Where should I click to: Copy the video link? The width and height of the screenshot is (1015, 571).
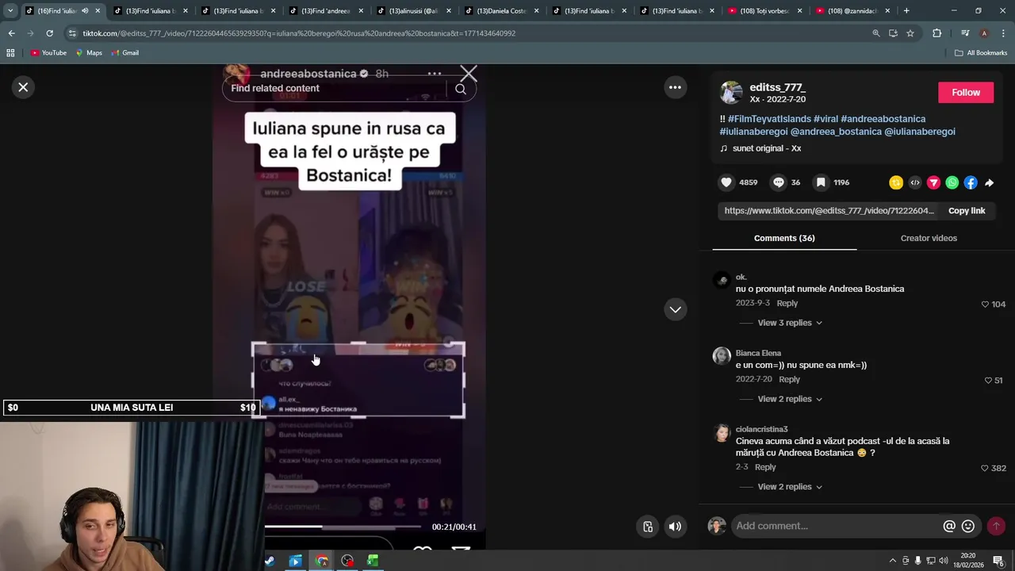967,211
